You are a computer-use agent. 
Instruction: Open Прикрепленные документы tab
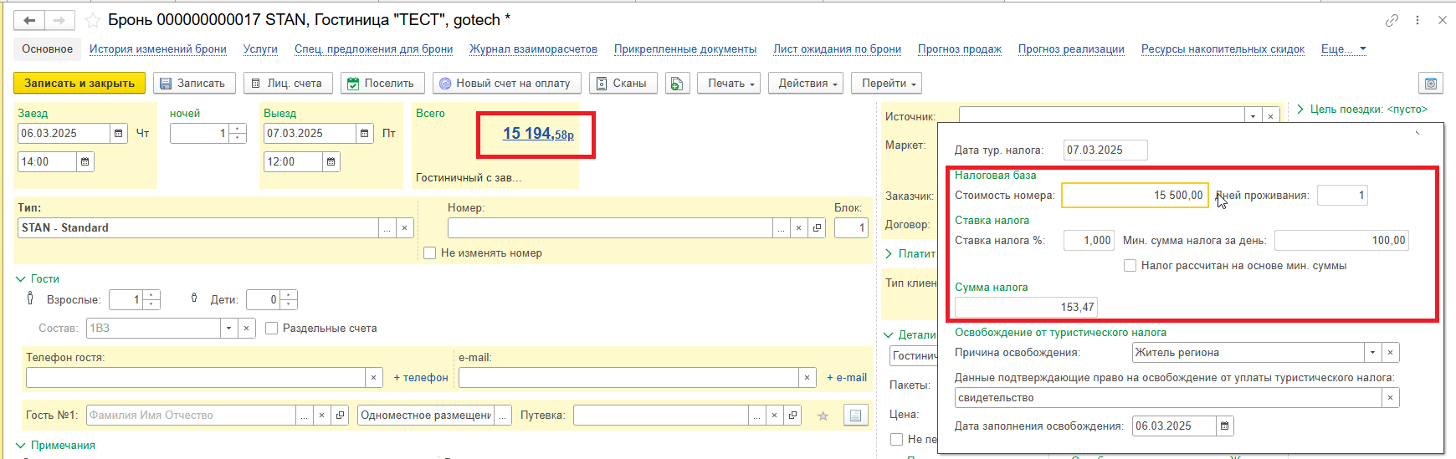coord(685,48)
